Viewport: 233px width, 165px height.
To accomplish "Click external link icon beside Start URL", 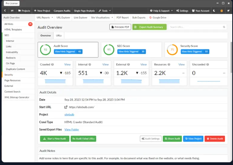I will (66, 107).
